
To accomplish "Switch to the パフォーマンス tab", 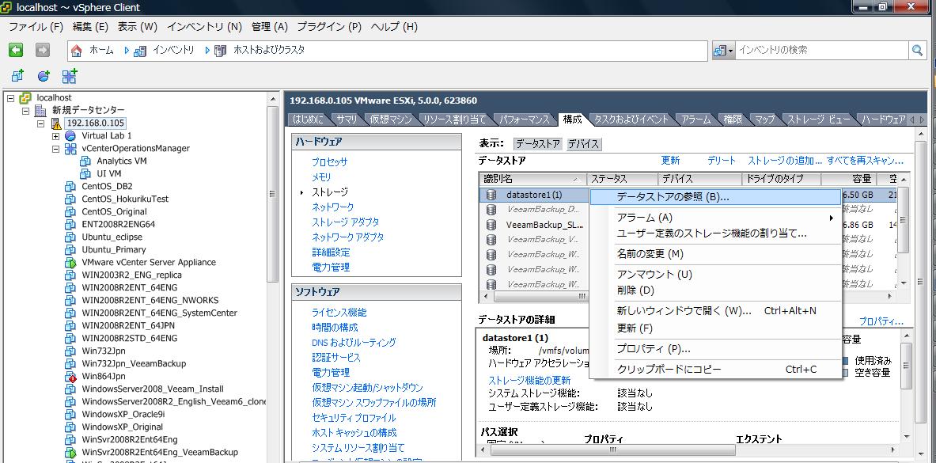I will pos(524,120).
